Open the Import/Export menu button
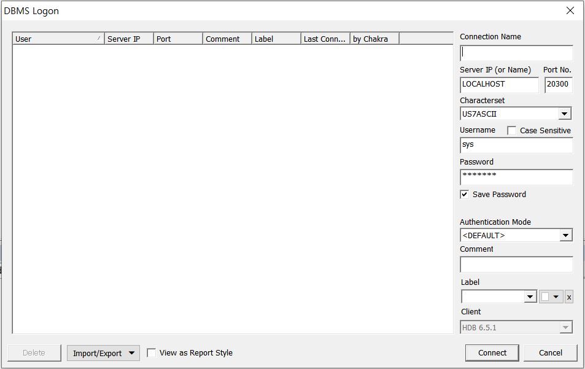 103,353
